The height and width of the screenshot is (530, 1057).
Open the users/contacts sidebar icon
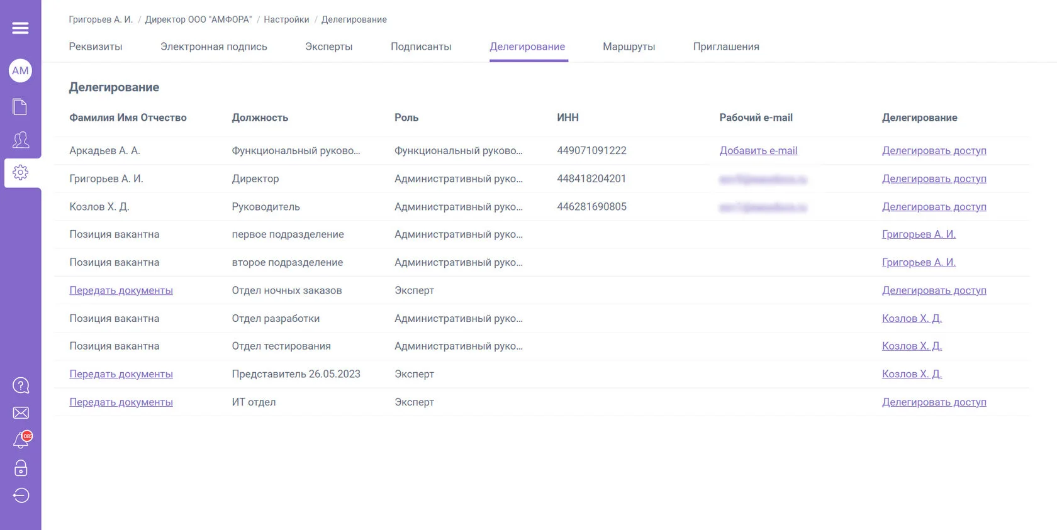pos(20,140)
